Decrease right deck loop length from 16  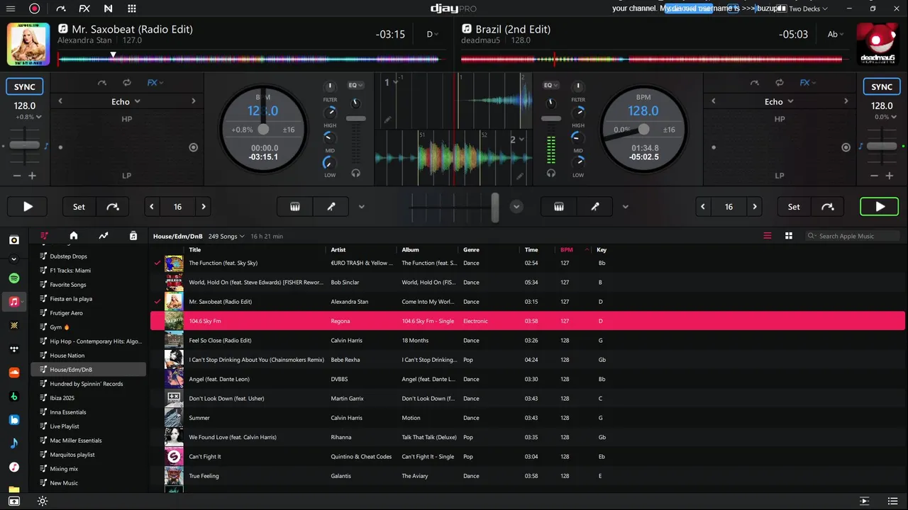click(703, 207)
